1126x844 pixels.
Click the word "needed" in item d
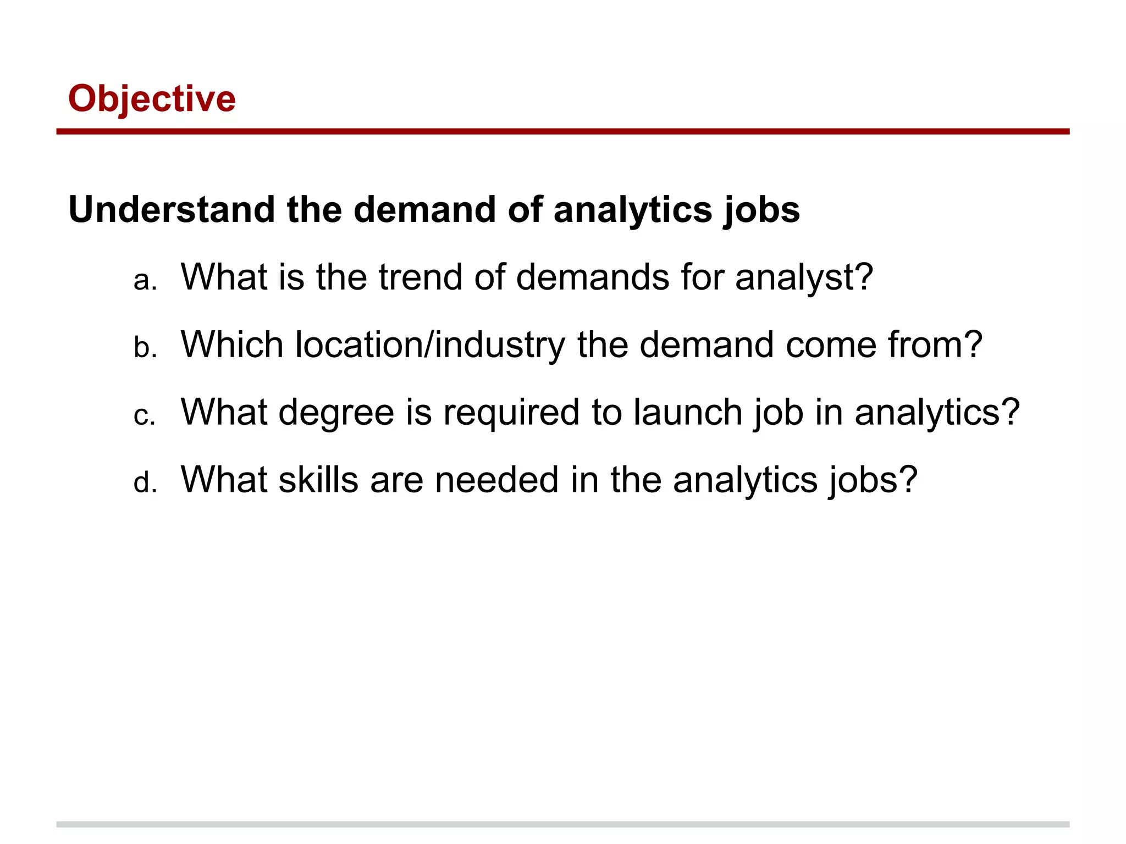pos(497,480)
